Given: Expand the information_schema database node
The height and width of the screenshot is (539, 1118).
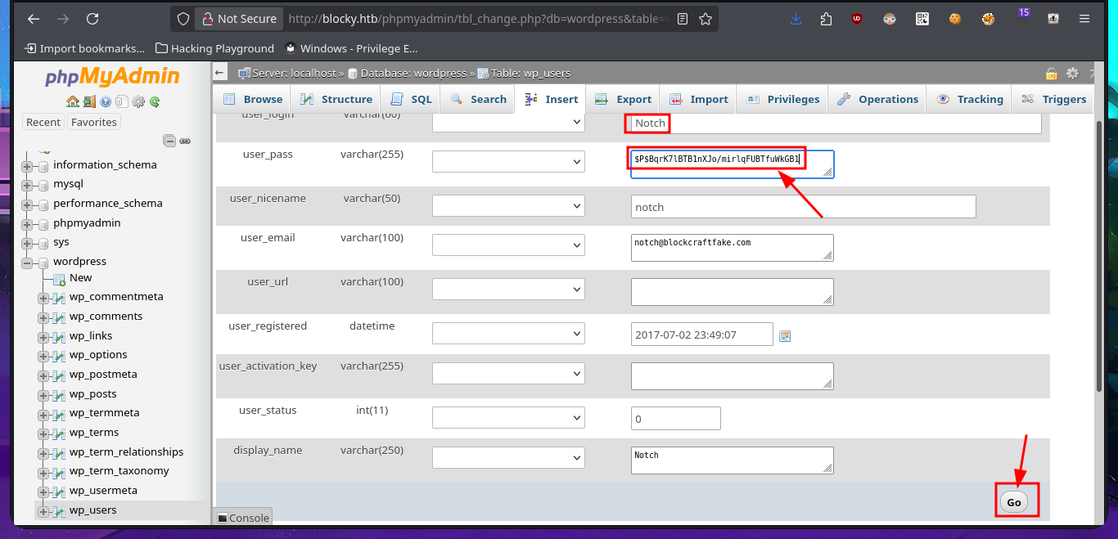Looking at the screenshot, I should (27, 165).
